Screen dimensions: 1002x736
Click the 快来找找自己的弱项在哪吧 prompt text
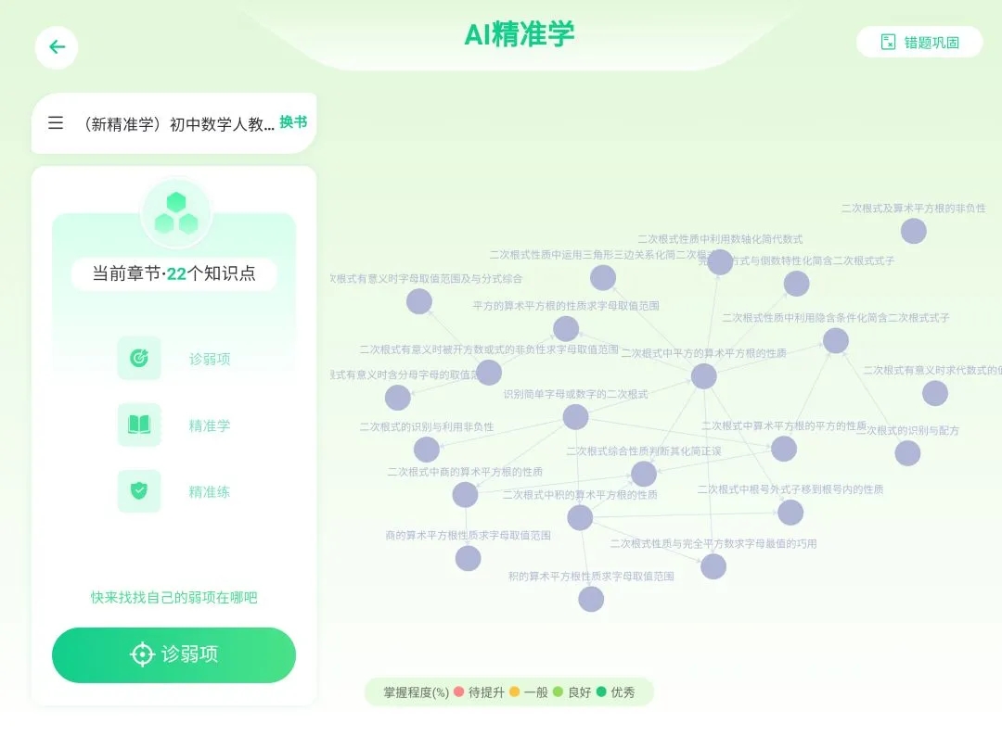pyautogui.click(x=173, y=598)
